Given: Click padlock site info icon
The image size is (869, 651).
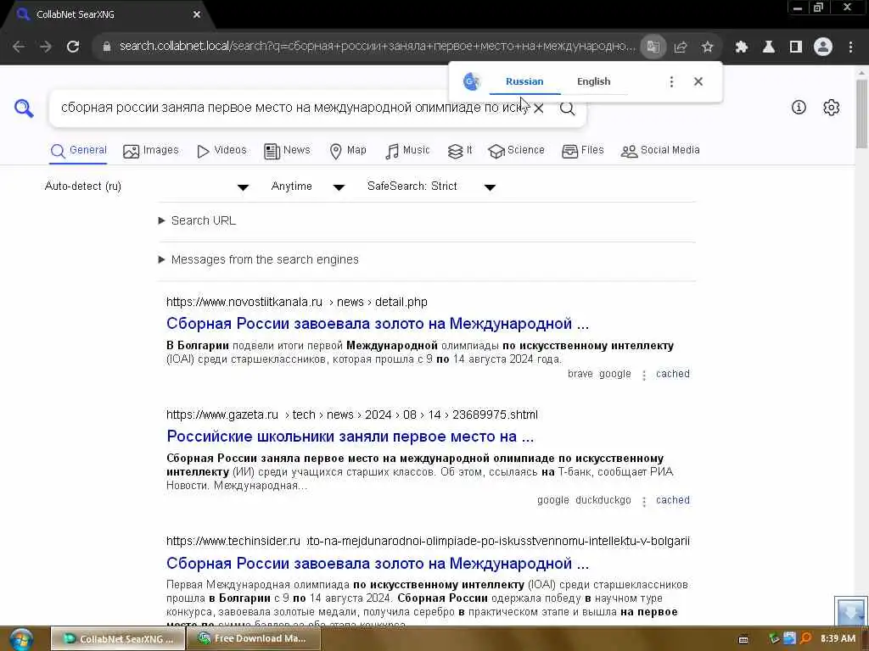Looking at the screenshot, I should (107, 47).
